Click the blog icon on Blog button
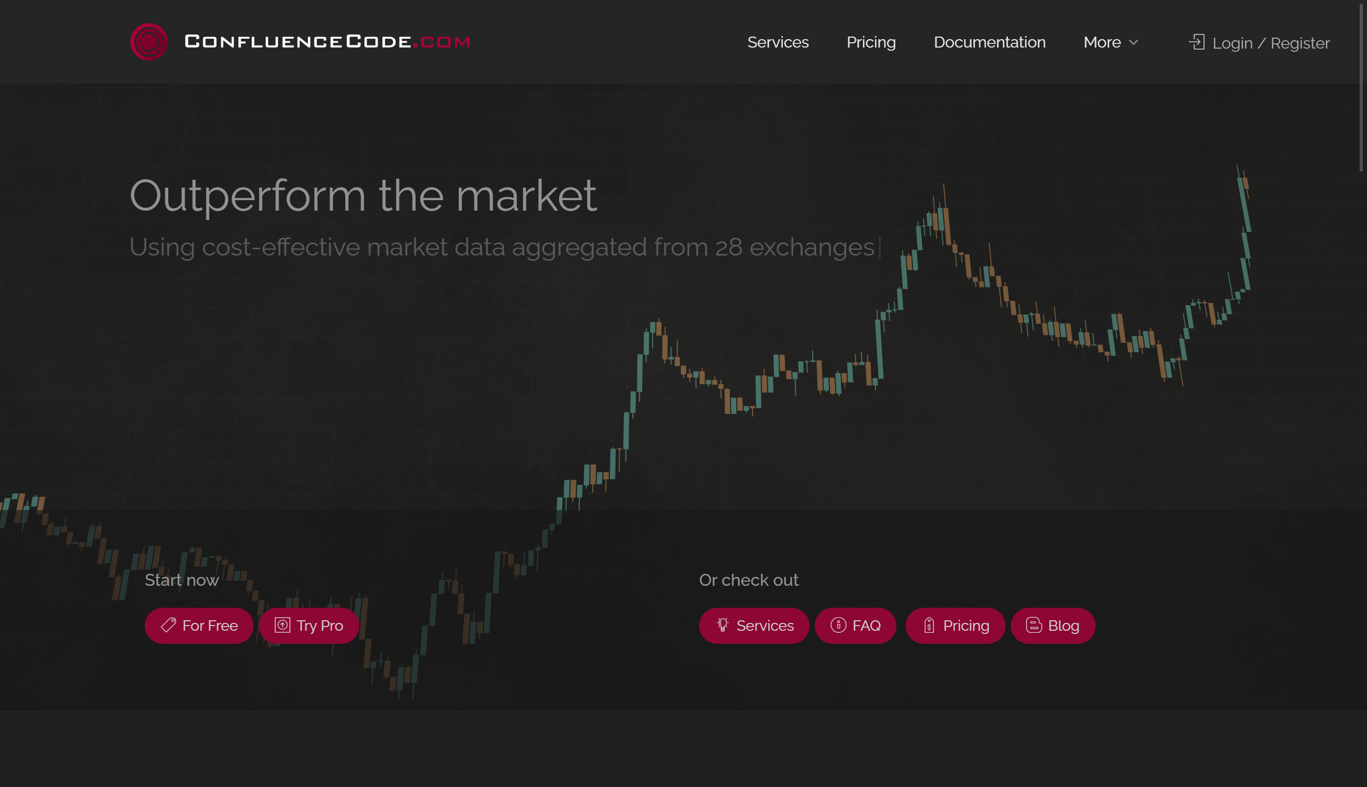 point(1033,625)
